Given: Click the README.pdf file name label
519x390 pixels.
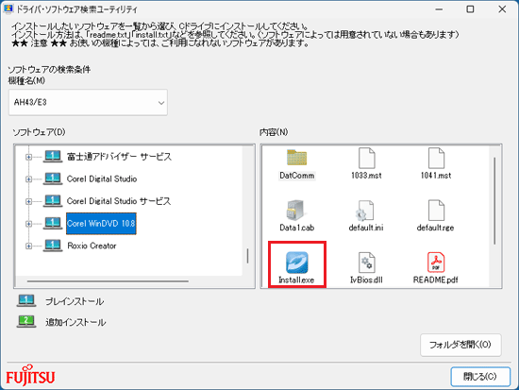Looking at the screenshot, I should (436, 280).
